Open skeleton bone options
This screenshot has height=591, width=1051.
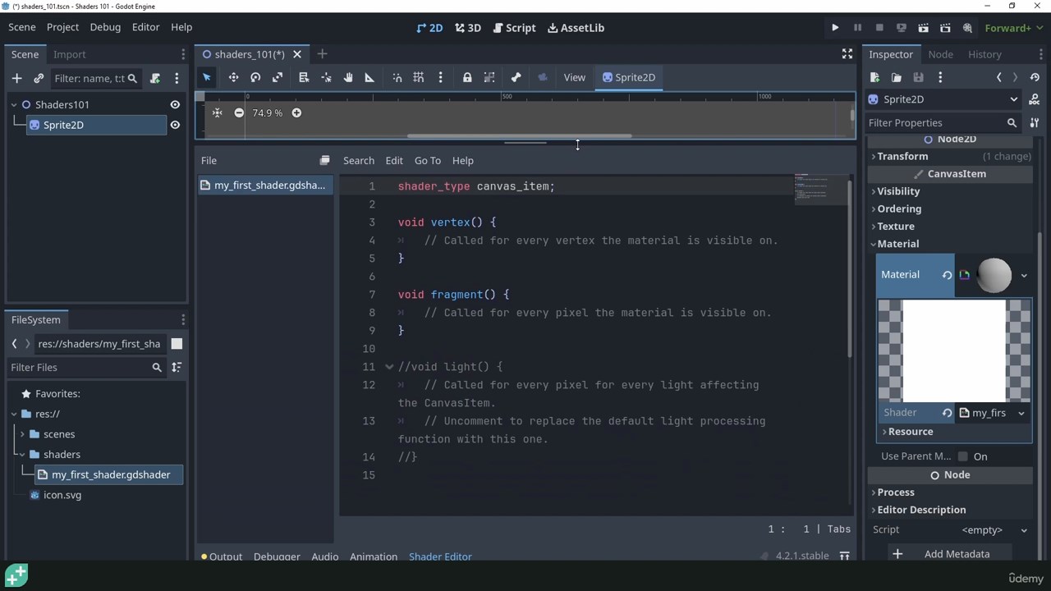516,77
